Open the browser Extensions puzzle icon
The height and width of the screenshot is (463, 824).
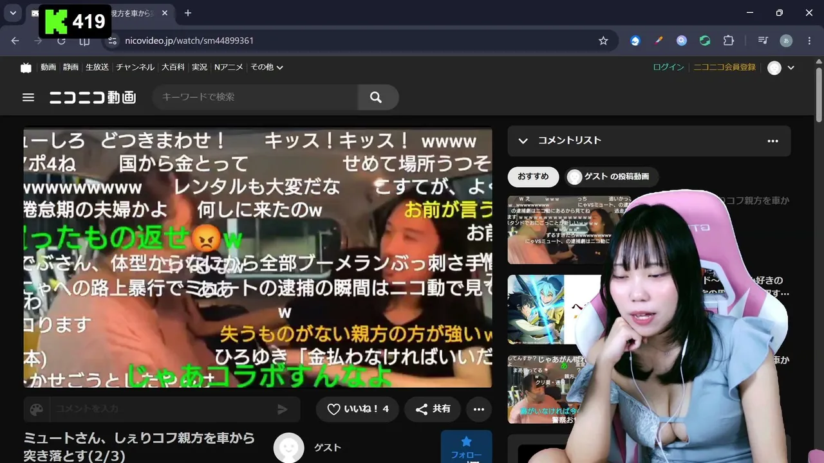click(729, 41)
